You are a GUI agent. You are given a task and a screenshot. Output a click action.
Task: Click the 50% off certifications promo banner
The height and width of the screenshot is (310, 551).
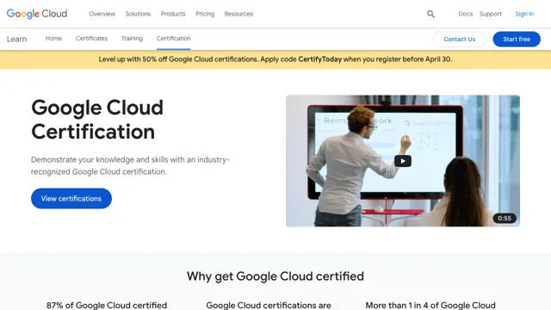(x=275, y=59)
